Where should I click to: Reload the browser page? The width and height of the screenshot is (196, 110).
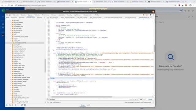coord(9,5)
